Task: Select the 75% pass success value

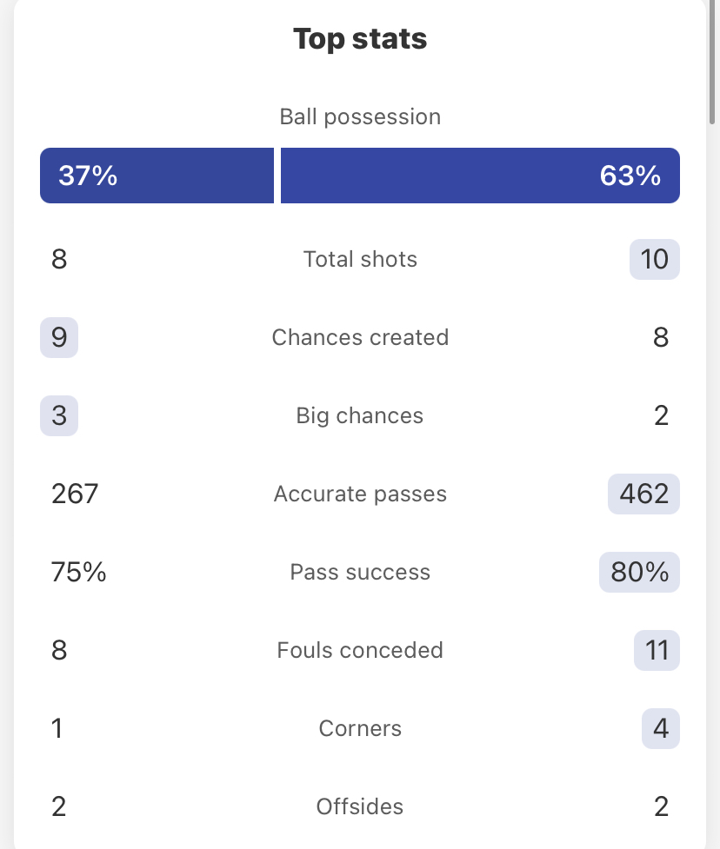Action: point(78,572)
